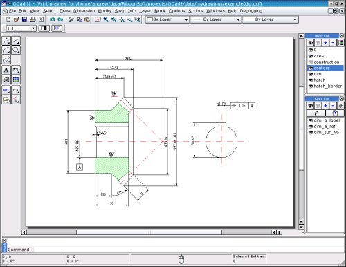Screen dimensions: 346x267
Task: Add a new layer with plus button
Action: point(325,43)
